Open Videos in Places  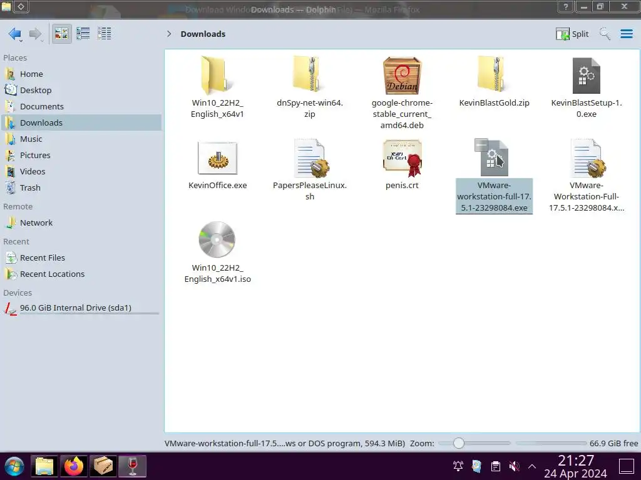click(x=81, y=171)
